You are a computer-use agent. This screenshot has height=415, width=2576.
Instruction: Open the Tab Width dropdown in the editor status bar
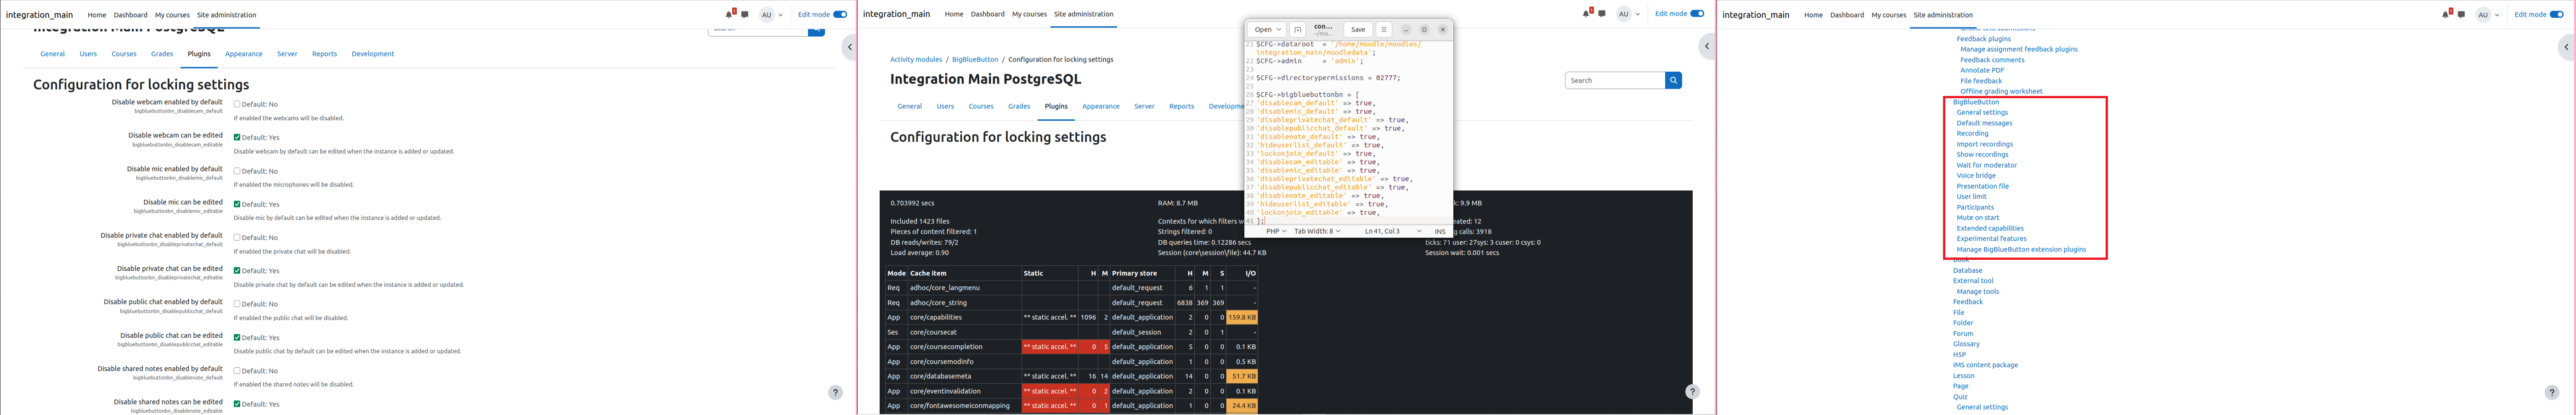pos(1317,231)
